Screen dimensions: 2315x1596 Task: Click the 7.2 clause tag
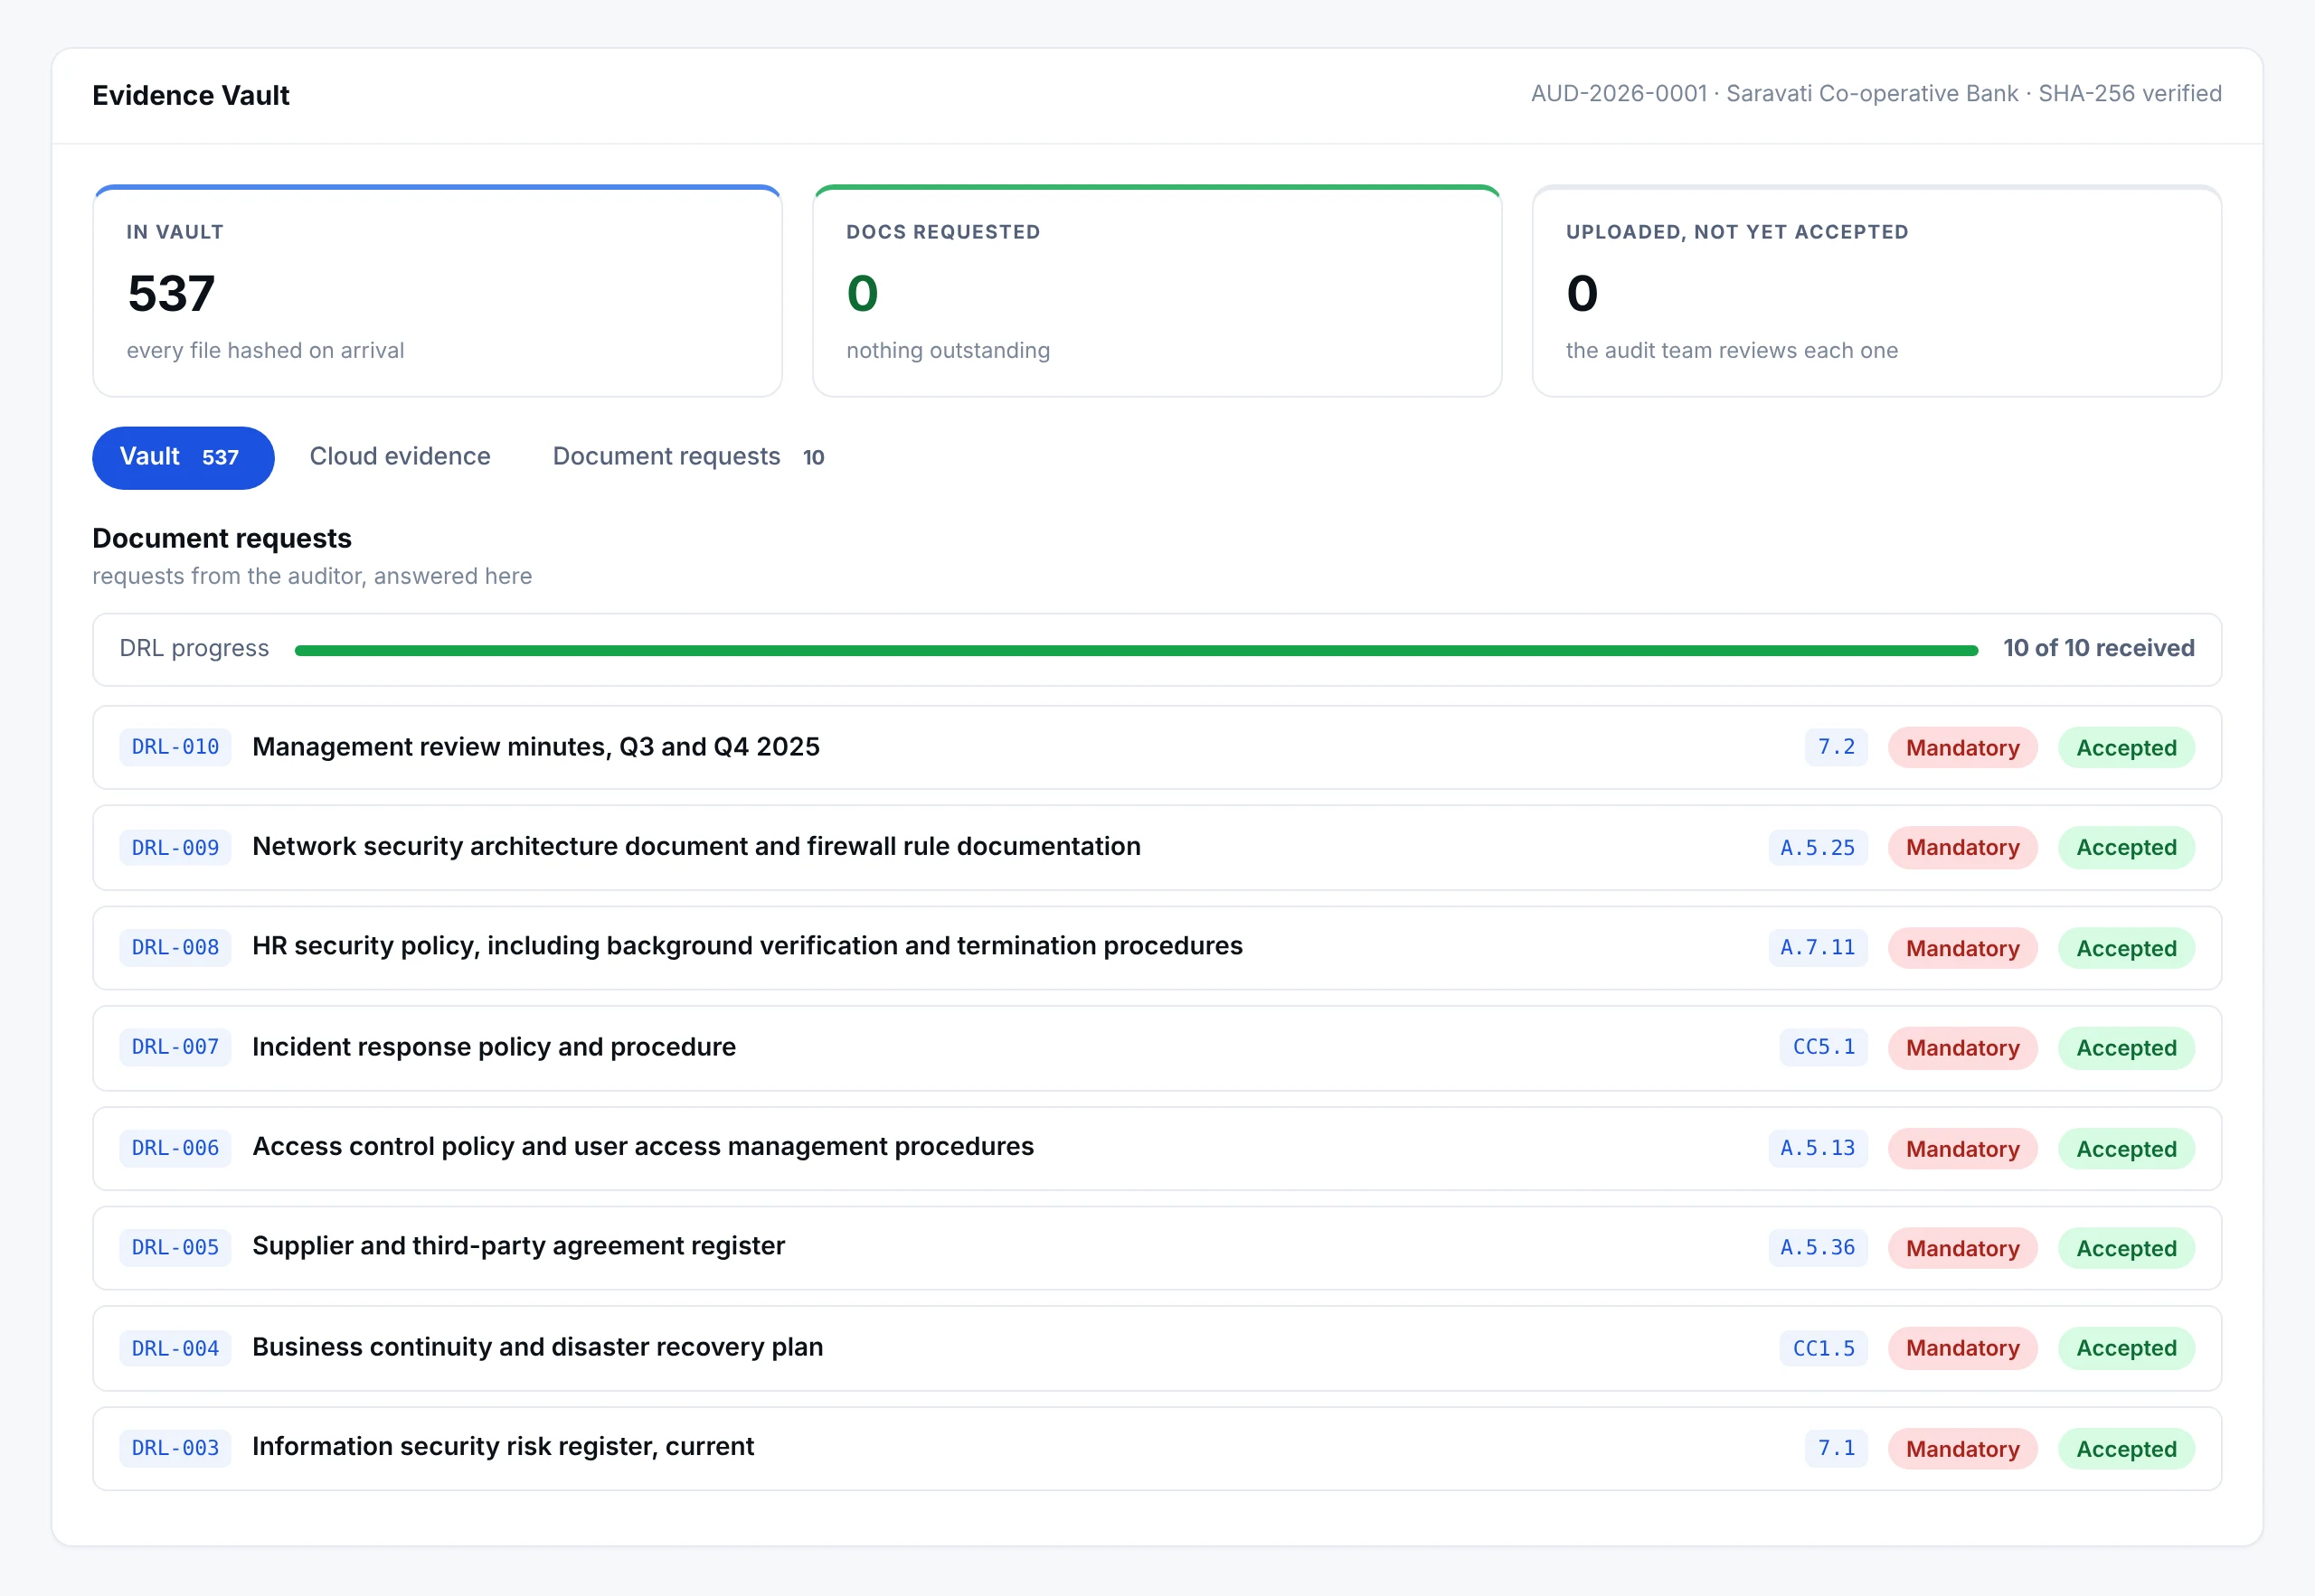[x=1836, y=748]
